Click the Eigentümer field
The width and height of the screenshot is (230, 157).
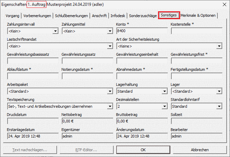87,136
